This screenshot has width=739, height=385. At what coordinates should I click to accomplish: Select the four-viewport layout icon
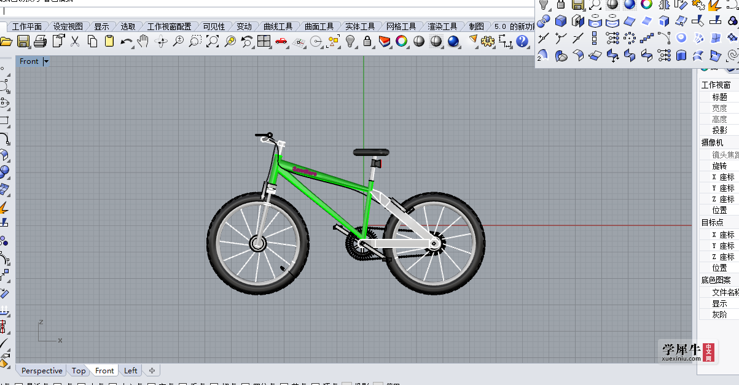[x=264, y=42]
